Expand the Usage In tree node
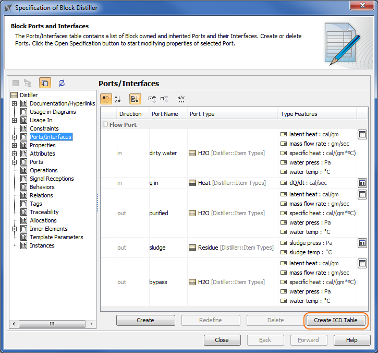 [15, 120]
